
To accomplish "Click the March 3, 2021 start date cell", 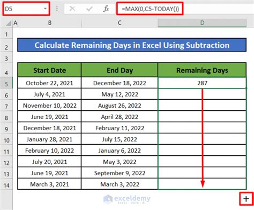I will pyautogui.click(x=49, y=184).
